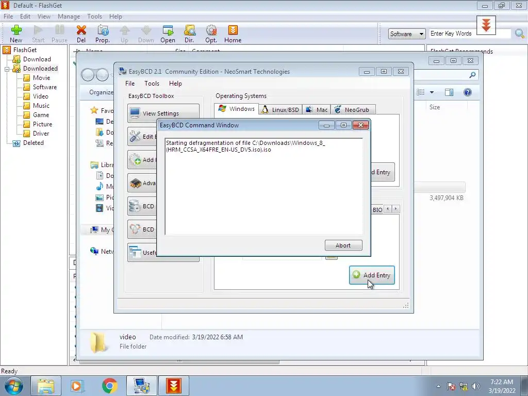Switch to the Linux/BSD tab
This screenshot has width=528, height=396.
click(280, 110)
